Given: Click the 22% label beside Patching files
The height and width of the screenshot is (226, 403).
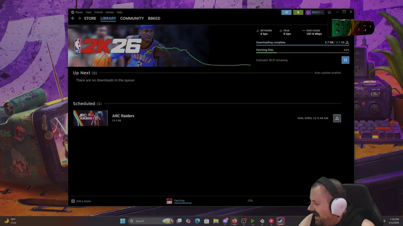Looking at the screenshot, I should click(x=346, y=50).
